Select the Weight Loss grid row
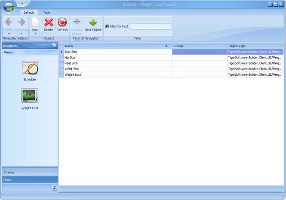This screenshot has height=200, width=286. point(171,75)
